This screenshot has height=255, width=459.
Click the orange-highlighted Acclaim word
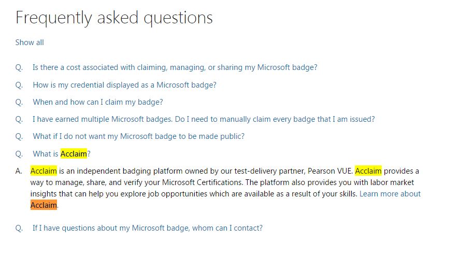coord(44,205)
